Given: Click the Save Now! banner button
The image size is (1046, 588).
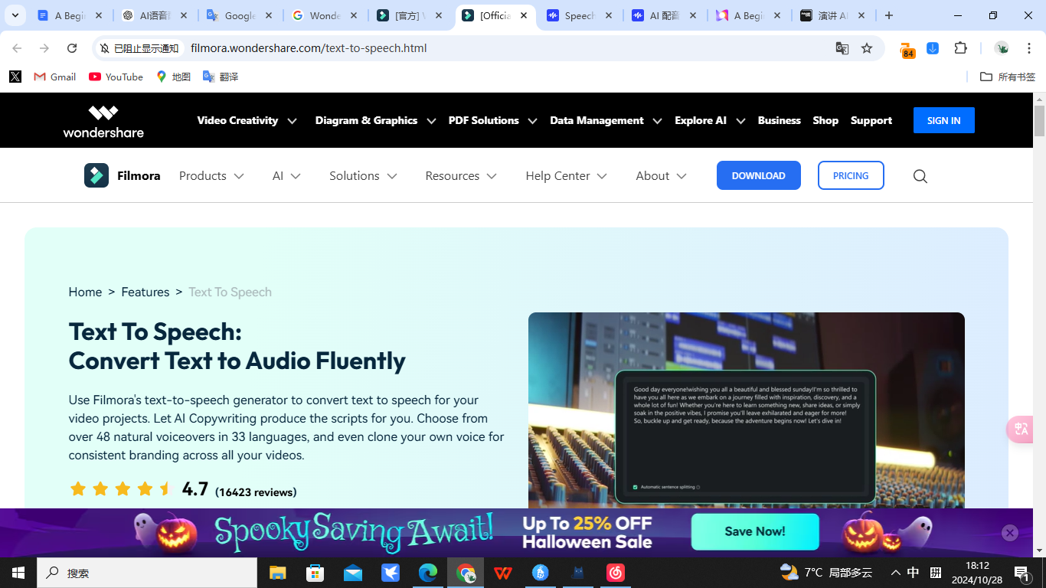Looking at the screenshot, I should (x=755, y=531).
